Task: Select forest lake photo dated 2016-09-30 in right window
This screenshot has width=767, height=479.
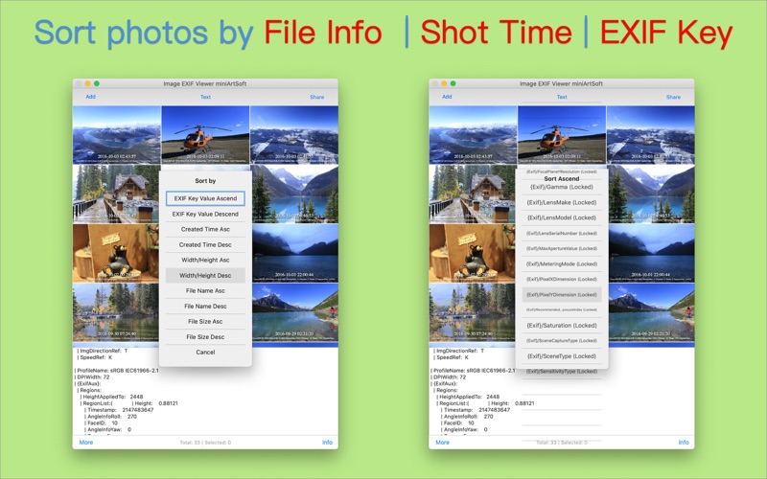Action: (x=472, y=312)
